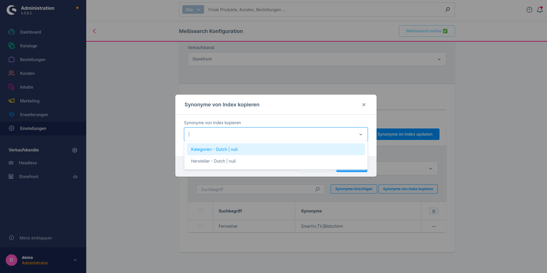Expand the dropdown behind the dialog
Screen dimensions: 547x273
point(430,169)
